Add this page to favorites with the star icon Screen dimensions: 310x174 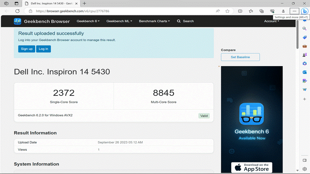pyautogui.click(x=227, y=11)
